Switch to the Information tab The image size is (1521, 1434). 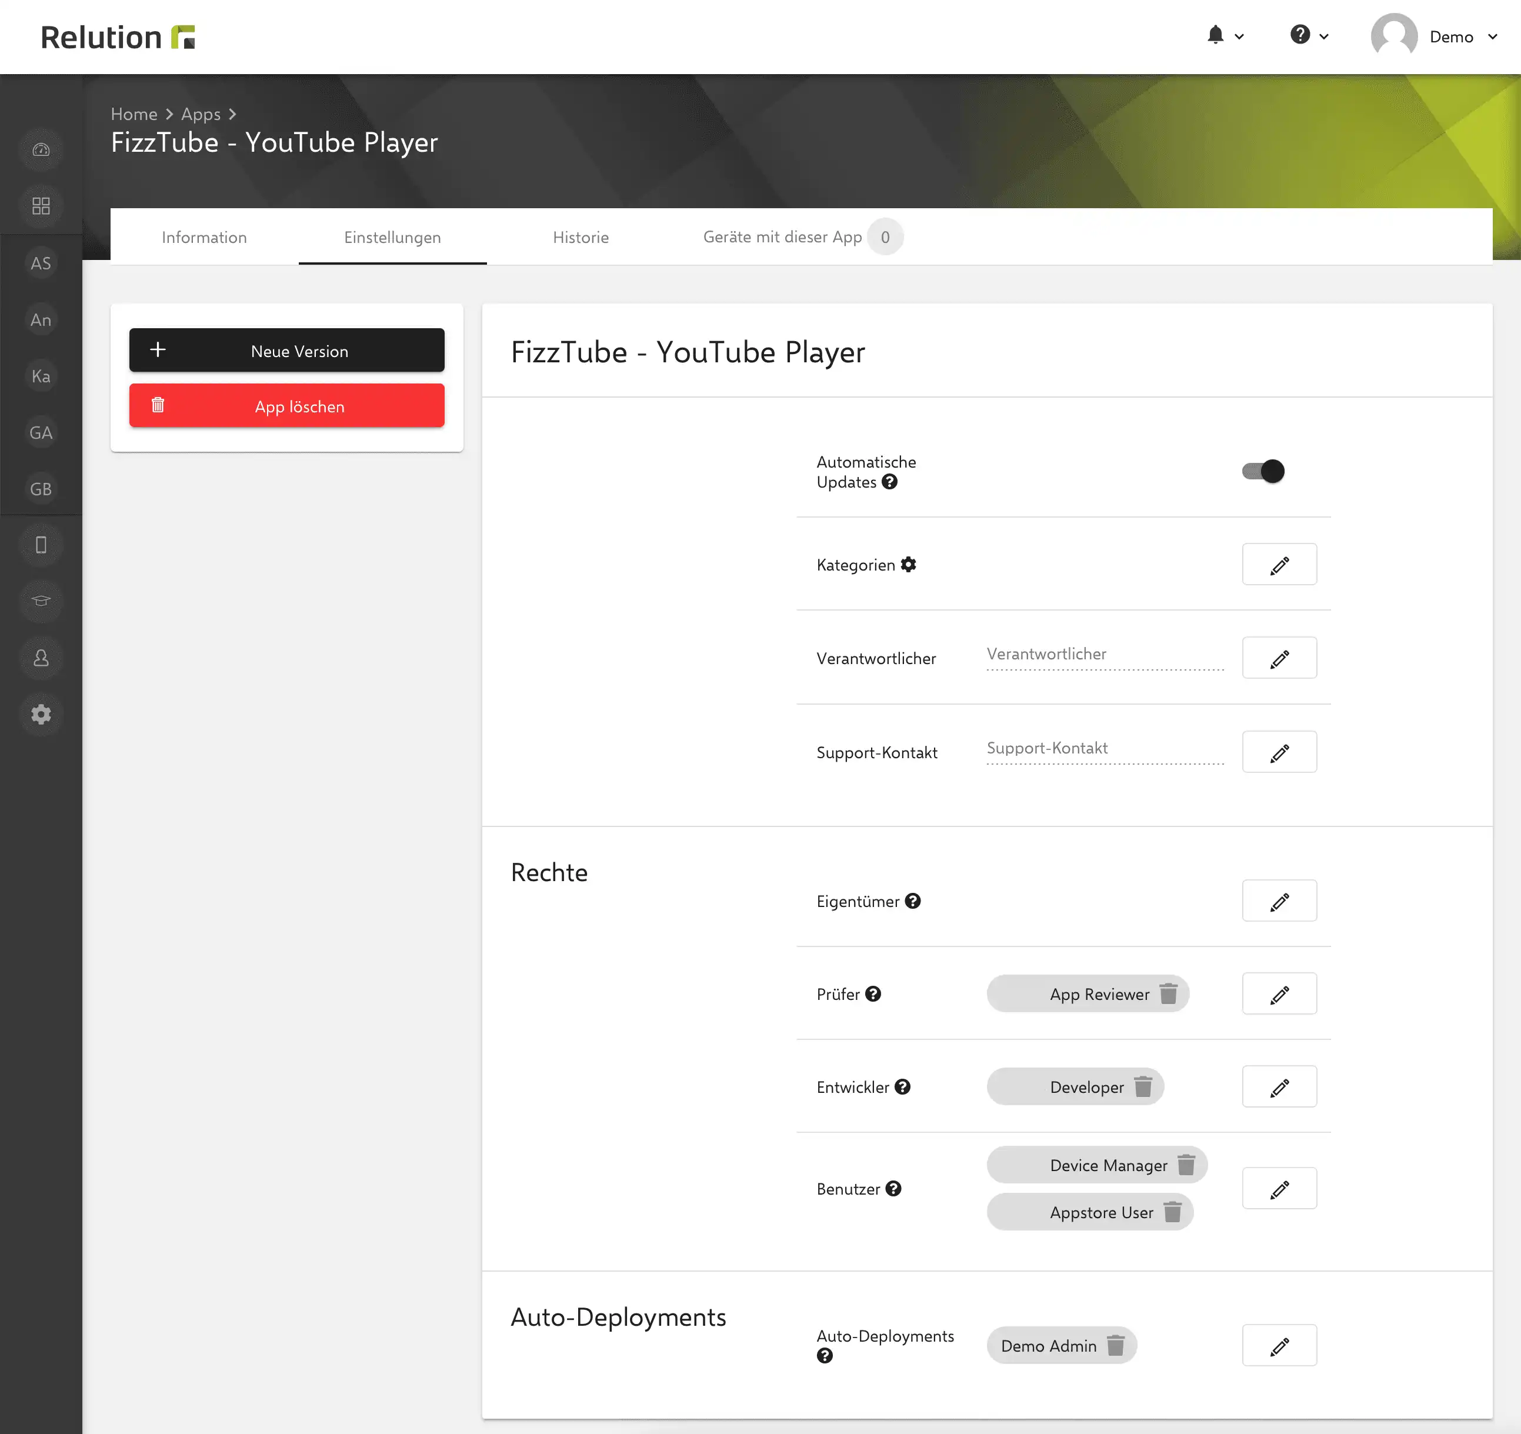204,237
